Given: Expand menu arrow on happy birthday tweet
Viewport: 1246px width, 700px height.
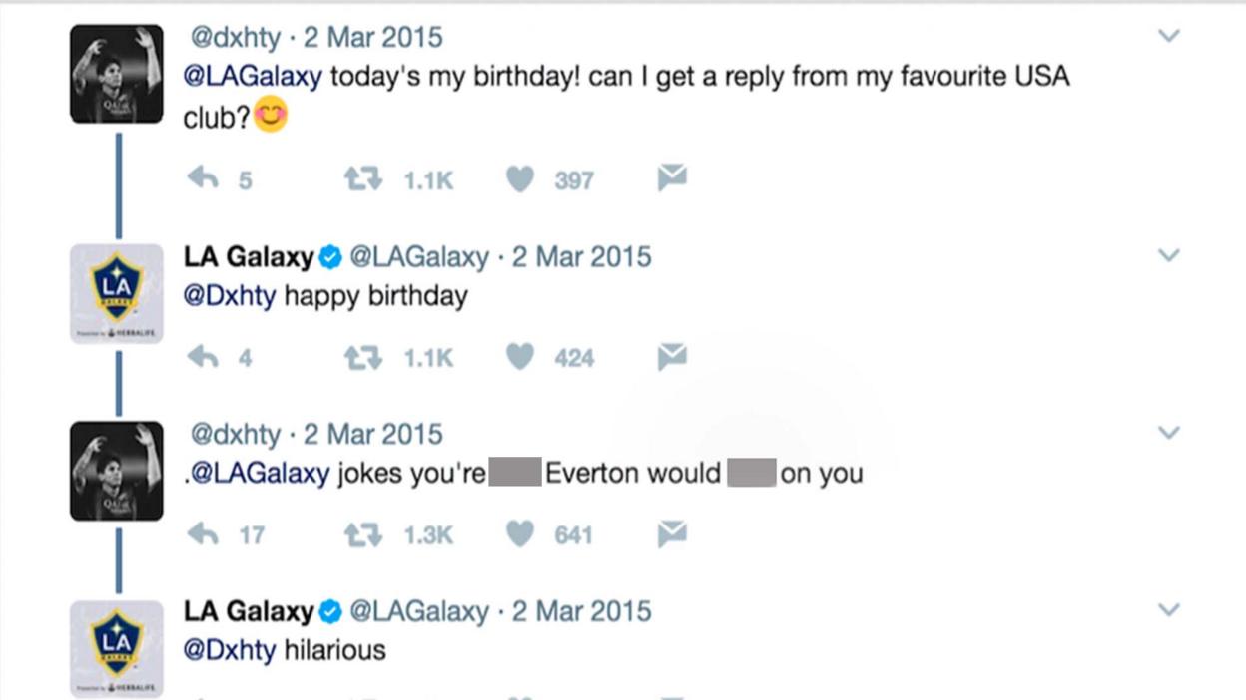Looking at the screenshot, I should (1168, 255).
